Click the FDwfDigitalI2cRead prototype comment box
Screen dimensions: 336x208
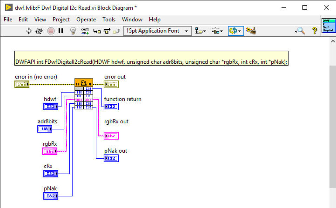click(x=151, y=58)
